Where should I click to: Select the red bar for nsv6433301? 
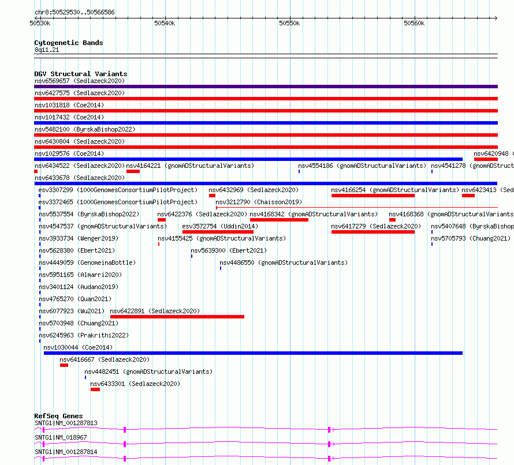click(95, 389)
